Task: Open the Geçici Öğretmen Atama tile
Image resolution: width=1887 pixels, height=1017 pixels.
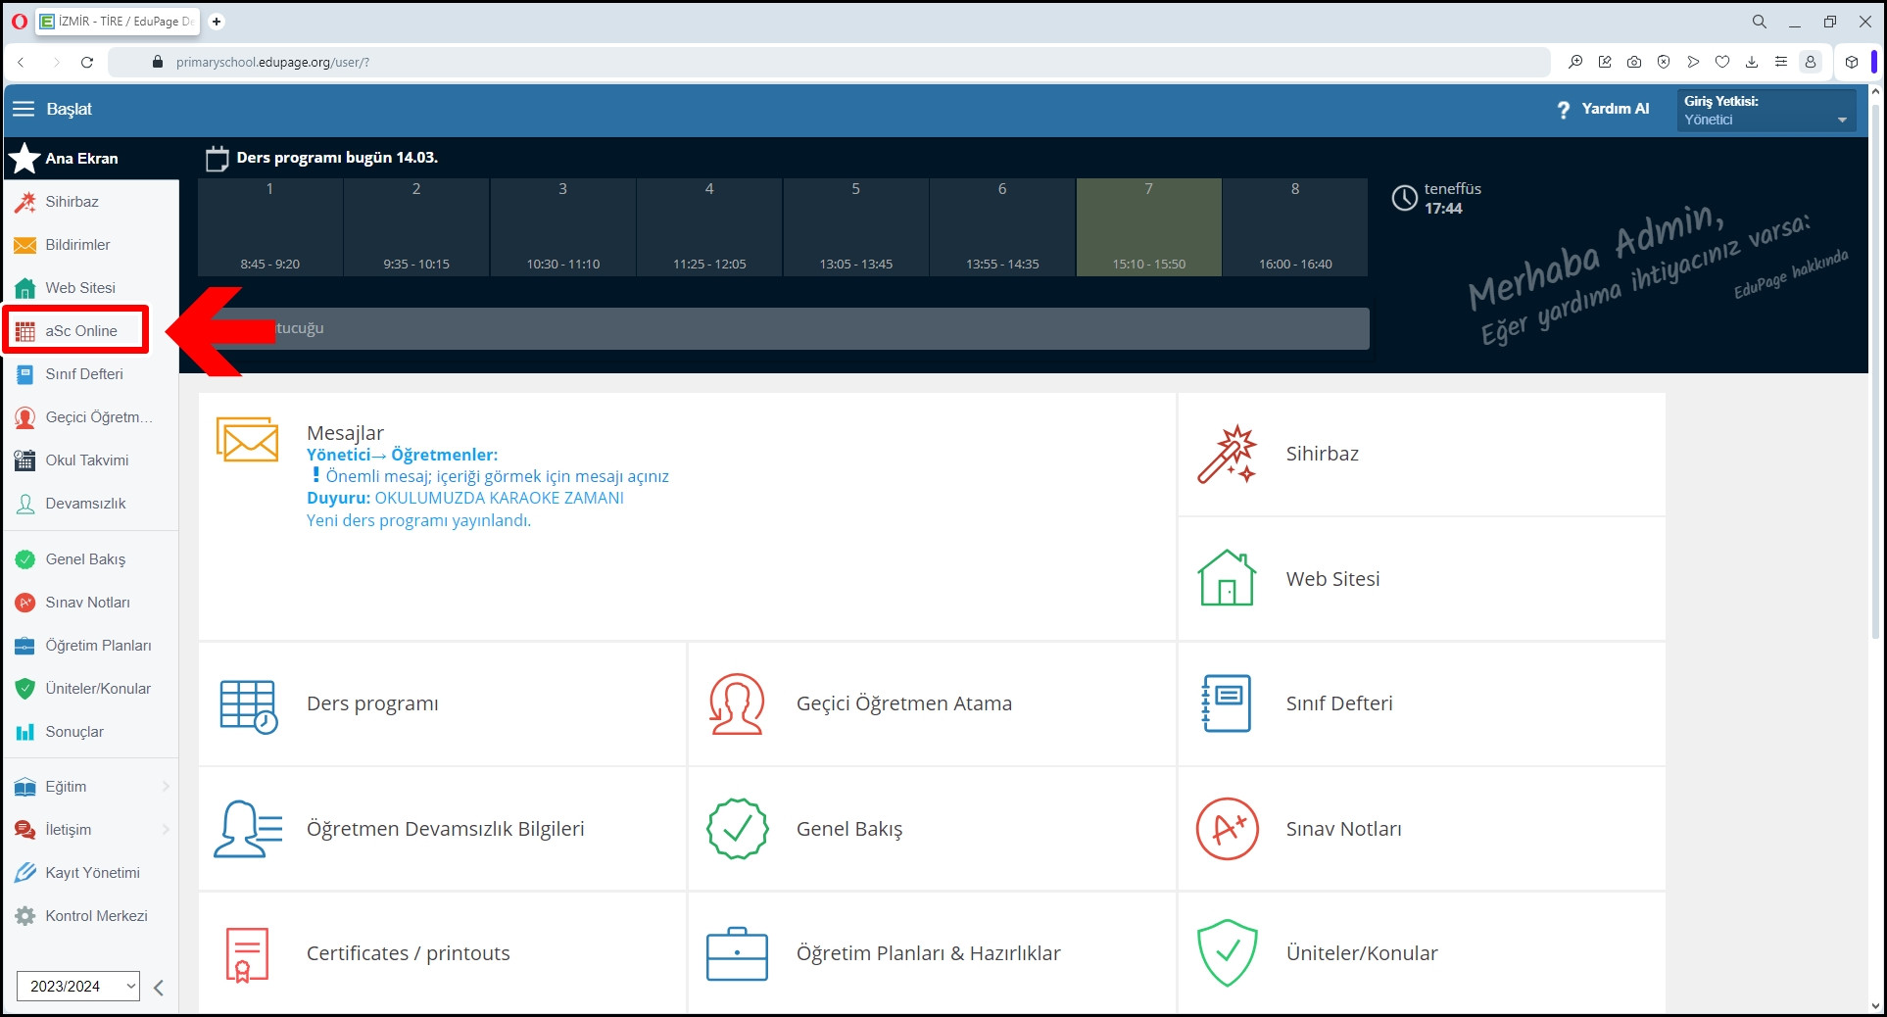Action: 932,704
